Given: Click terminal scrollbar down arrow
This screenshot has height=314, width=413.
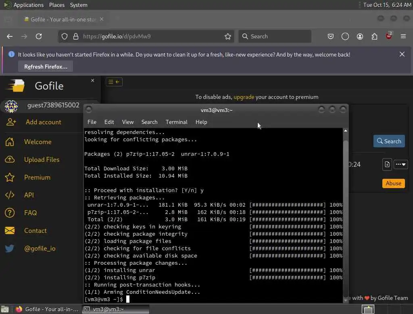Looking at the screenshot, I should pyautogui.click(x=346, y=300).
